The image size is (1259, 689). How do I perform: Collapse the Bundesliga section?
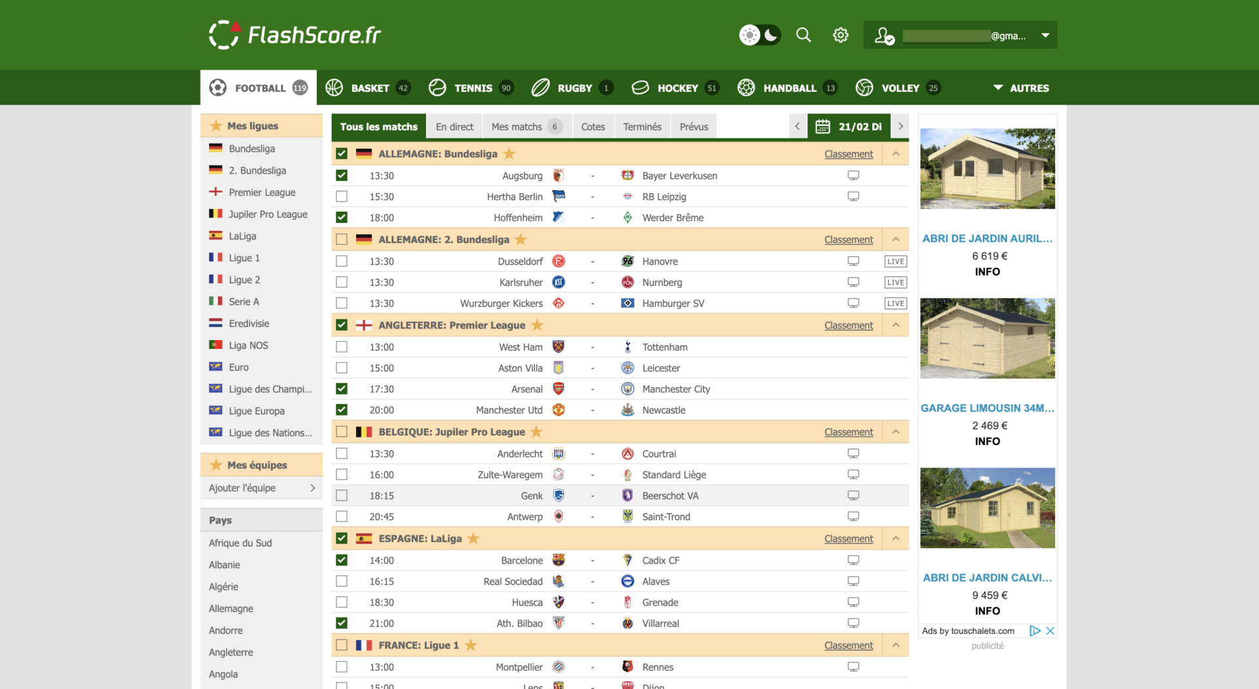(896, 153)
